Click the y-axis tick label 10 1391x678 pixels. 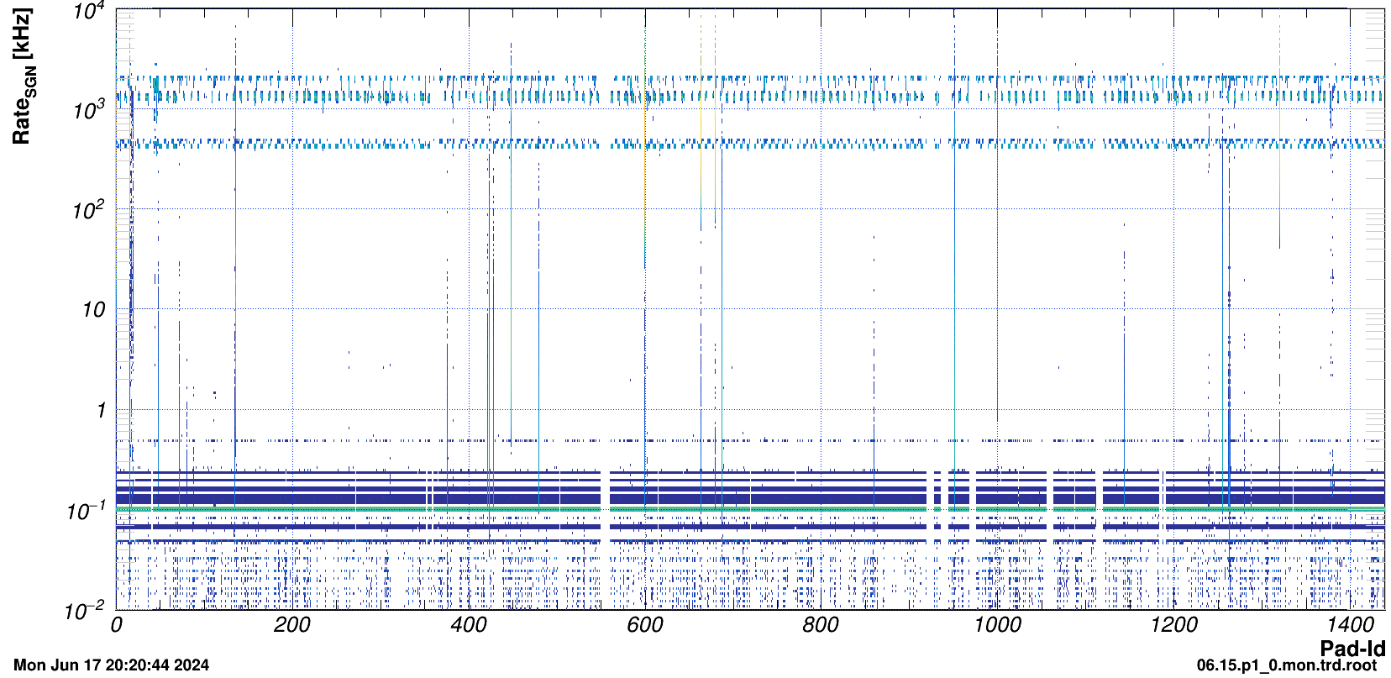93,310
